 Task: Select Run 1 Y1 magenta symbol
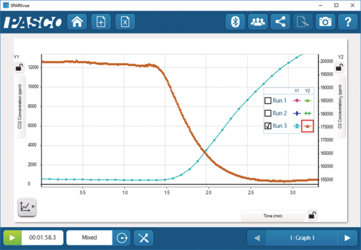point(297,100)
